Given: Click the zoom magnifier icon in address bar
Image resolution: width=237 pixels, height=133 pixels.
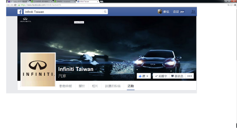Looking at the screenshot, I should (x=228, y=5).
